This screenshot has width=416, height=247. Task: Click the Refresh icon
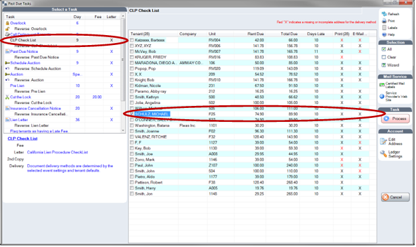click(x=384, y=14)
